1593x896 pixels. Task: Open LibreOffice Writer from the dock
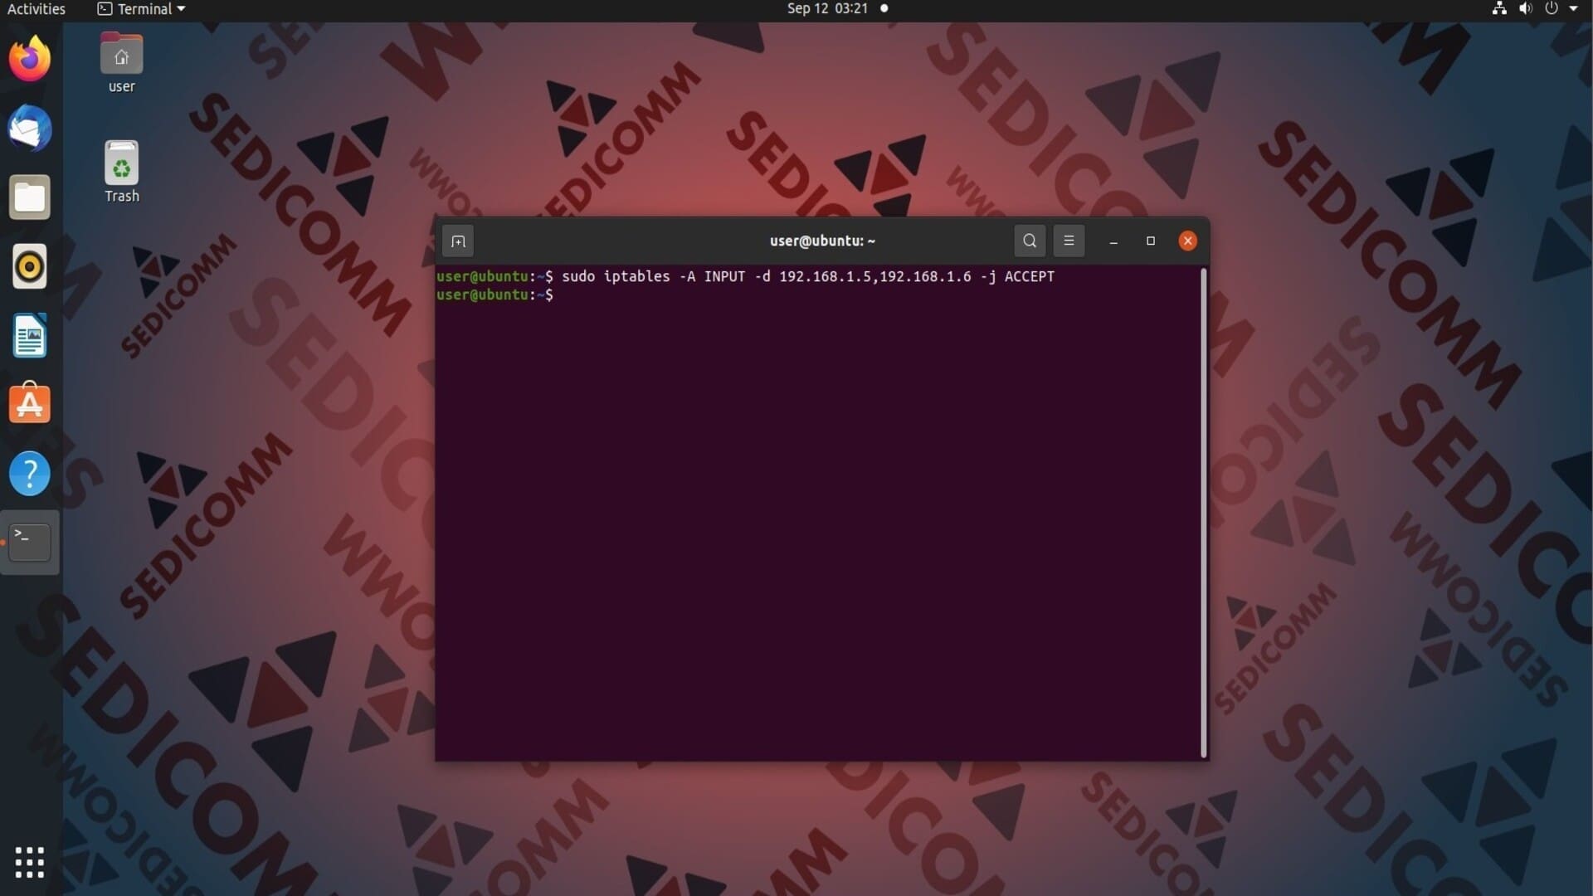(x=30, y=336)
